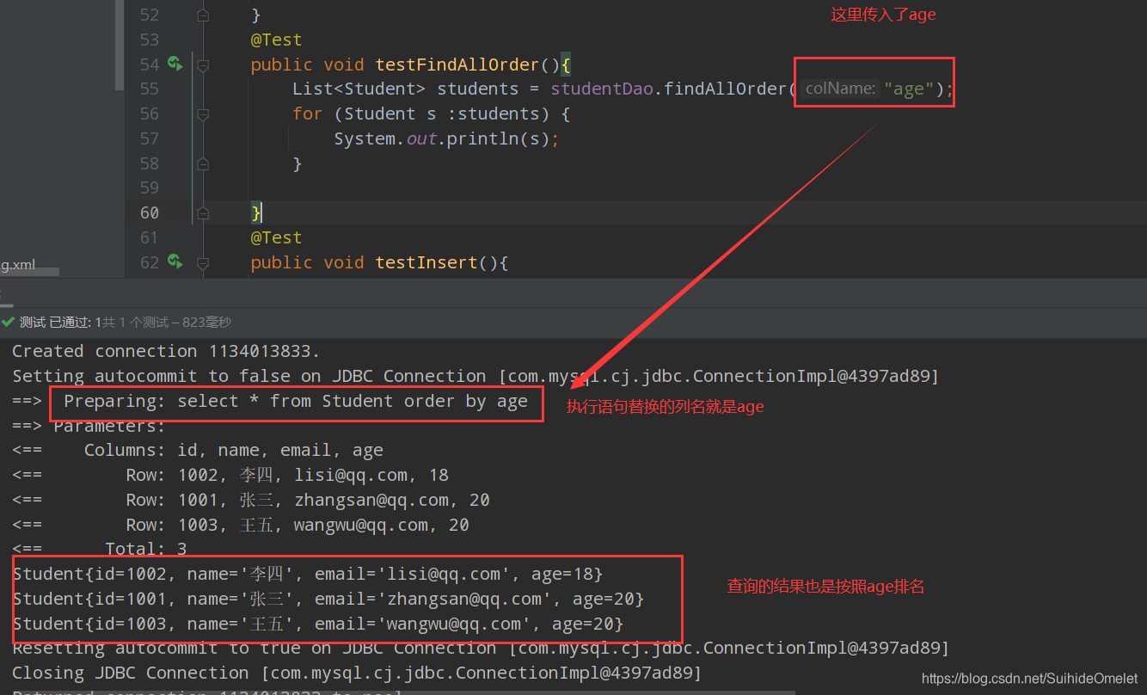The image size is (1147, 695).
Task: Click the for (Student s :students) line
Action: tap(431, 114)
